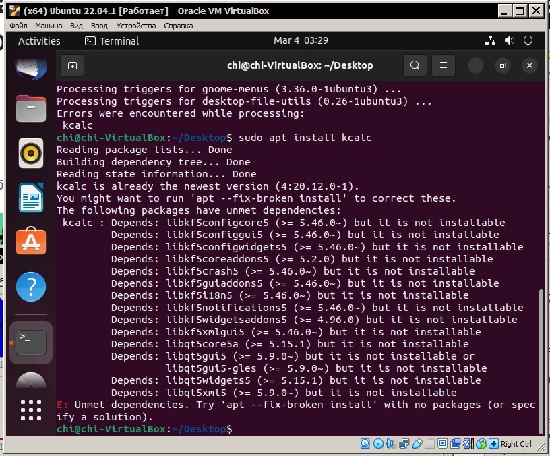Click the CPU virtualization indicator
The width and height of the screenshot is (550, 456).
click(468, 444)
